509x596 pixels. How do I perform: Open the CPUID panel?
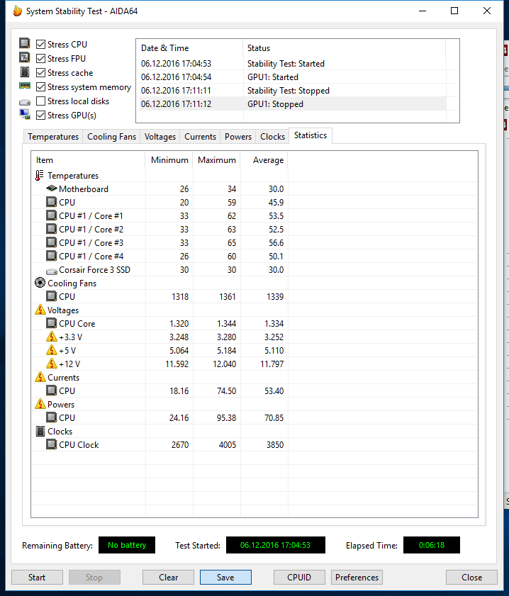pyautogui.click(x=299, y=577)
